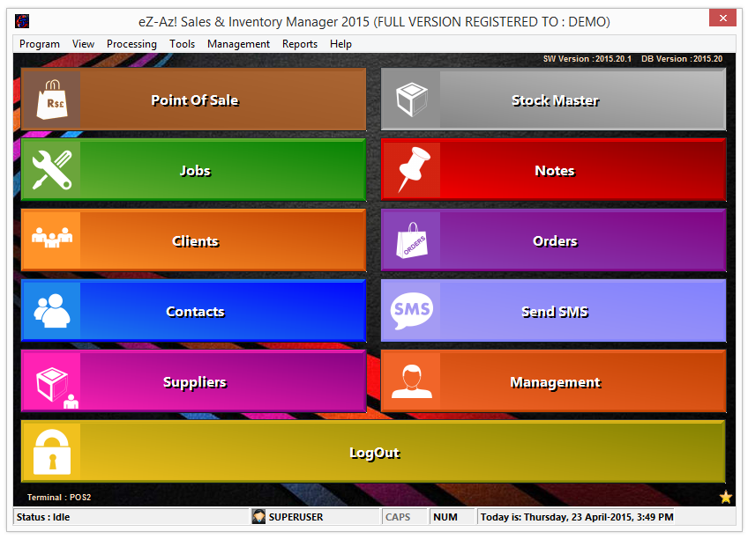Click the eZ-Az! application icon in the title bar
The height and width of the screenshot is (539, 748).
click(21, 18)
